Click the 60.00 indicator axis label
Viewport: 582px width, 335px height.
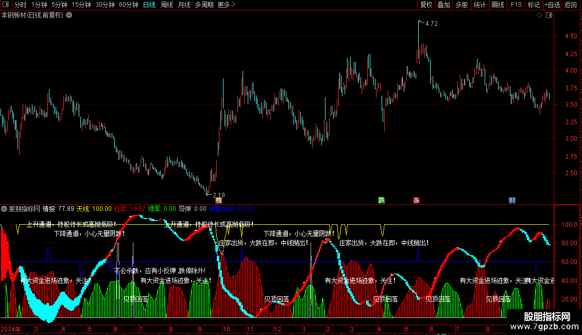coord(569,261)
